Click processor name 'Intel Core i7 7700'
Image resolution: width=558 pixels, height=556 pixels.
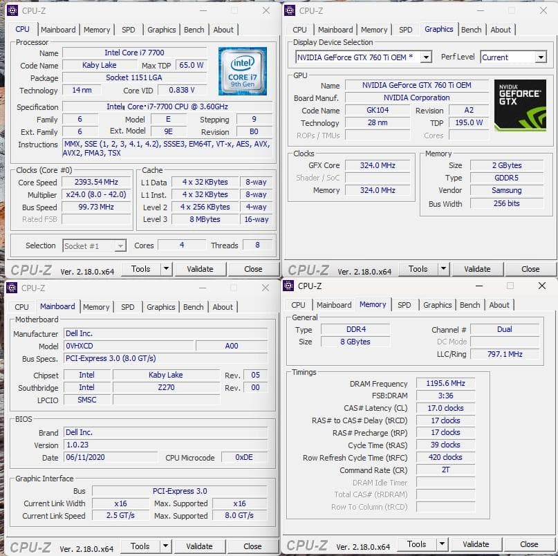click(135, 53)
